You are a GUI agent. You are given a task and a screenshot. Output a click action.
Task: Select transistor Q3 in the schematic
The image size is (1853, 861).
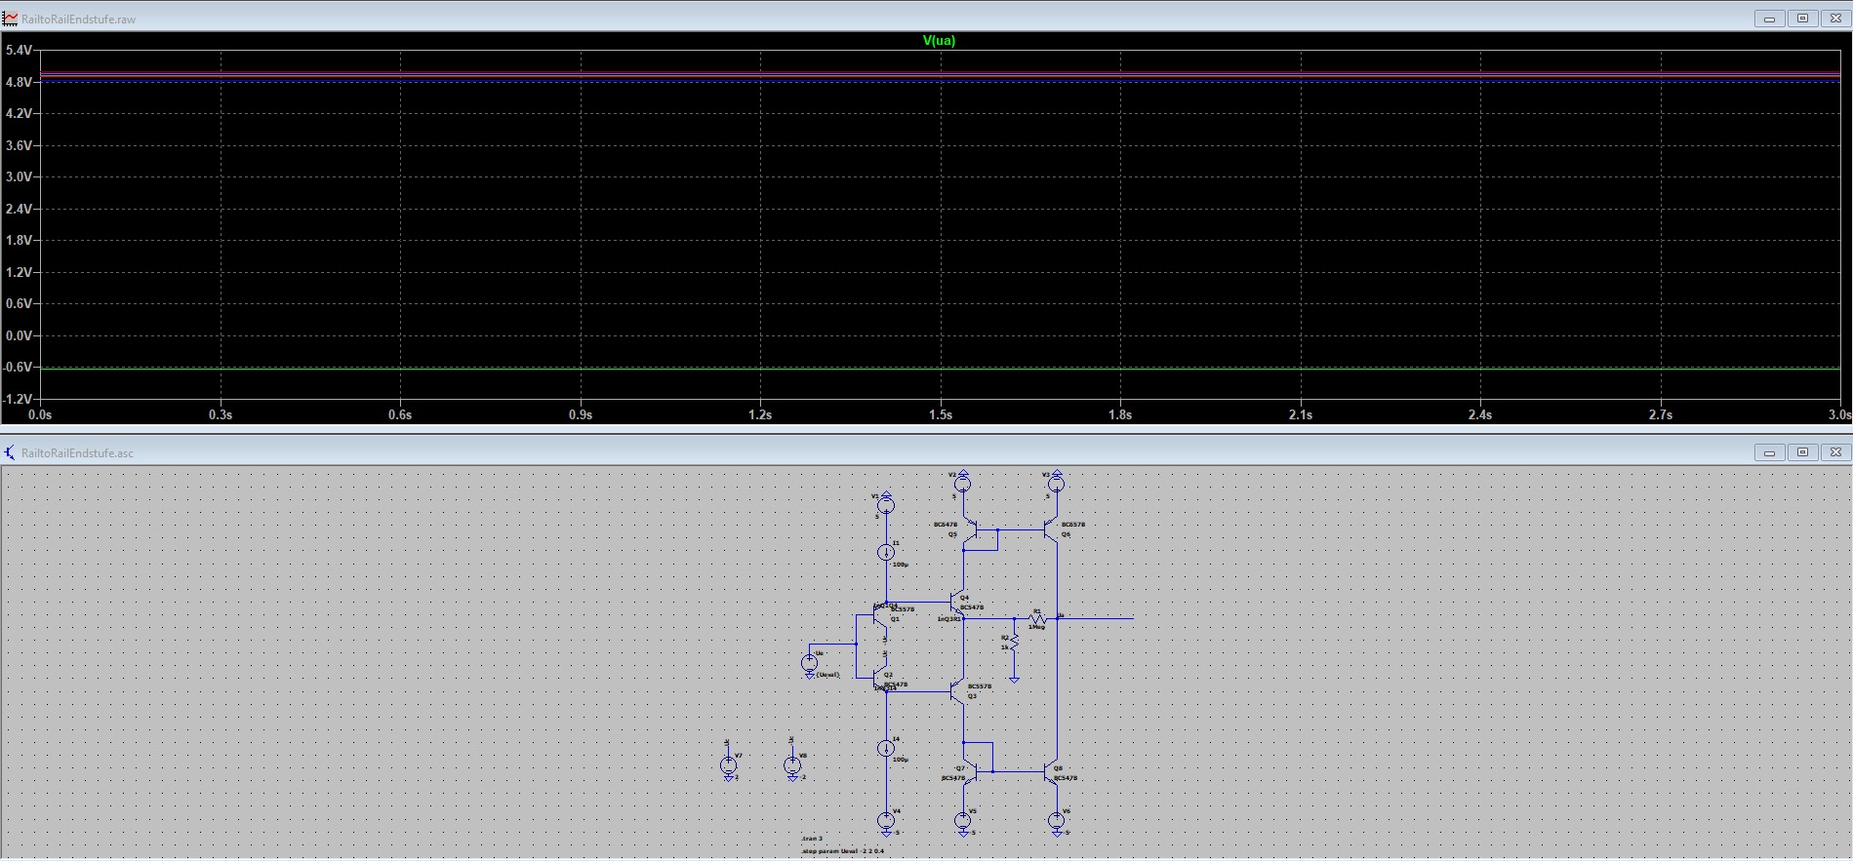pos(958,691)
